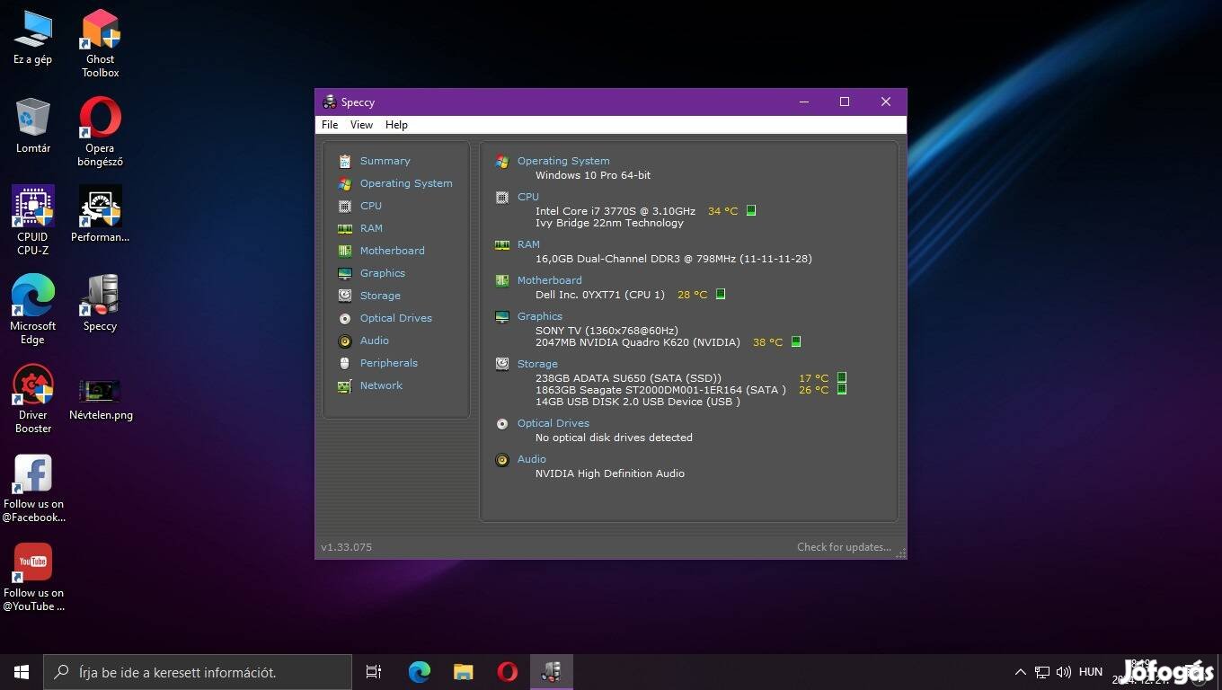Click the Windows 10 Pro 64-bit text
Image resolution: width=1222 pixels, height=690 pixels.
(593, 175)
